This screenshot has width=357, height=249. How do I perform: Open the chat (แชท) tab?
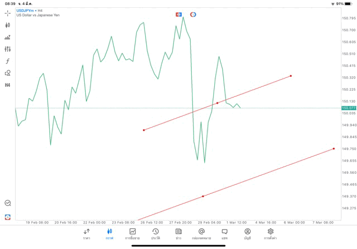(x=224, y=233)
